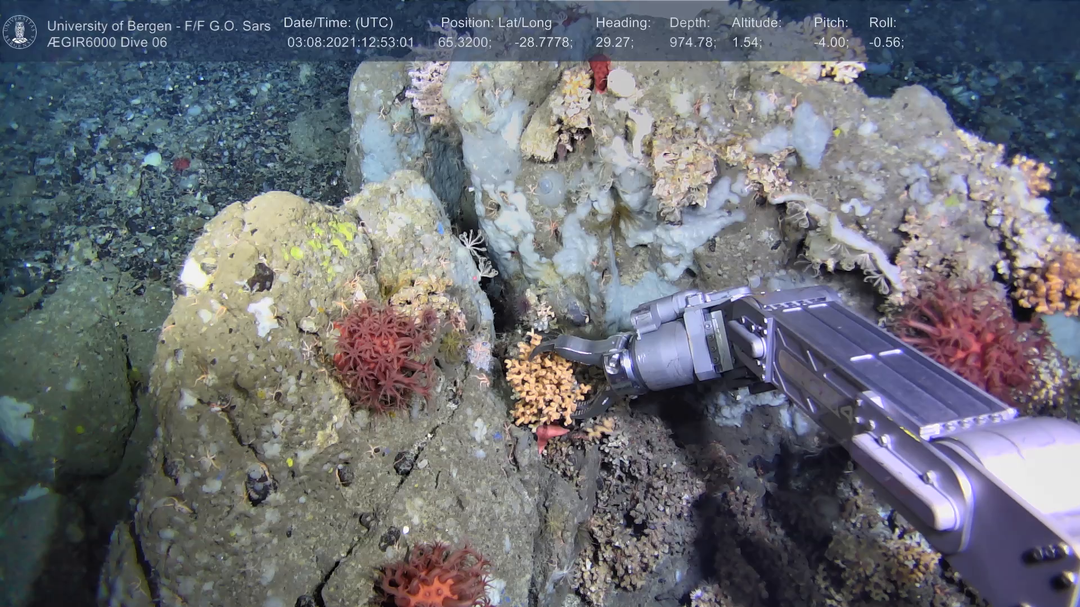1080x607 pixels.
Task: Click the Pitch label
Action: (831, 23)
